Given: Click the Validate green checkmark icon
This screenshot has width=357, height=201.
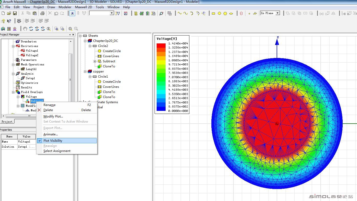Looking at the screenshot, I should [x=142, y=13].
